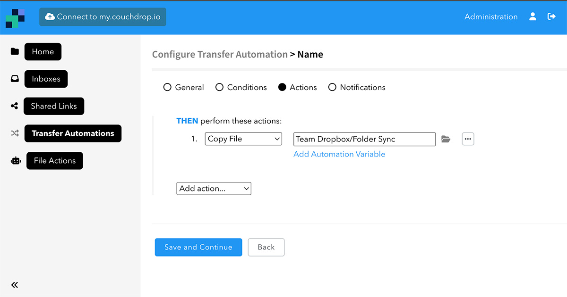
Task: Click the Home folder icon in sidebar
Action: pyautogui.click(x=15, y=51)
